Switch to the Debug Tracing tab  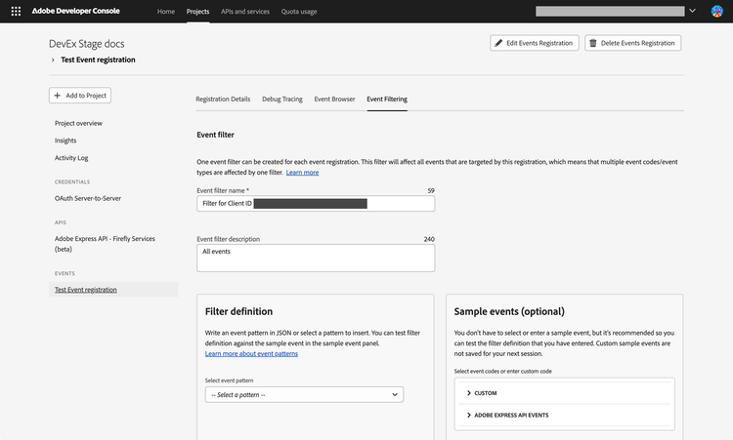pos(282,99)
